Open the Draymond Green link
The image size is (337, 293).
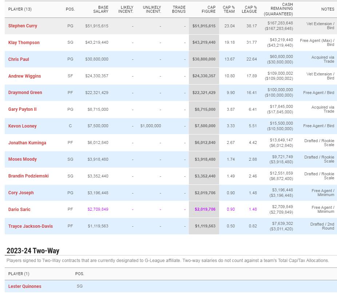point(25,93)
